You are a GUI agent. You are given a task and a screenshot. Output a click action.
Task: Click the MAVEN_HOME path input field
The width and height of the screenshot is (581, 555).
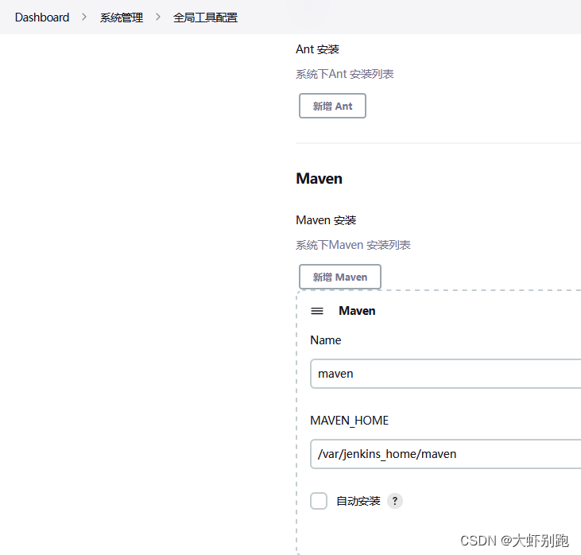click(x=445, y=454)
